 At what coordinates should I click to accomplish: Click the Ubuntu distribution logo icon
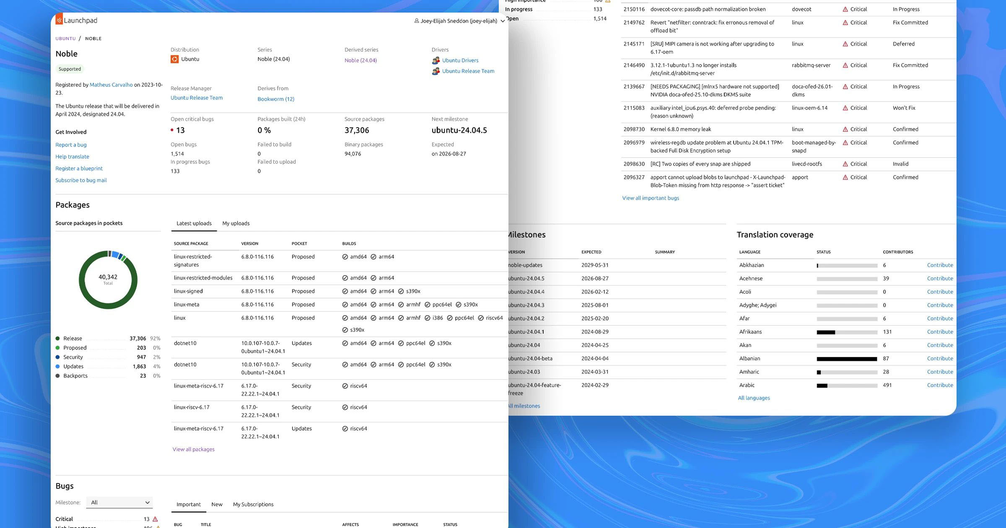pyautogui.click(x=174, y=59)
